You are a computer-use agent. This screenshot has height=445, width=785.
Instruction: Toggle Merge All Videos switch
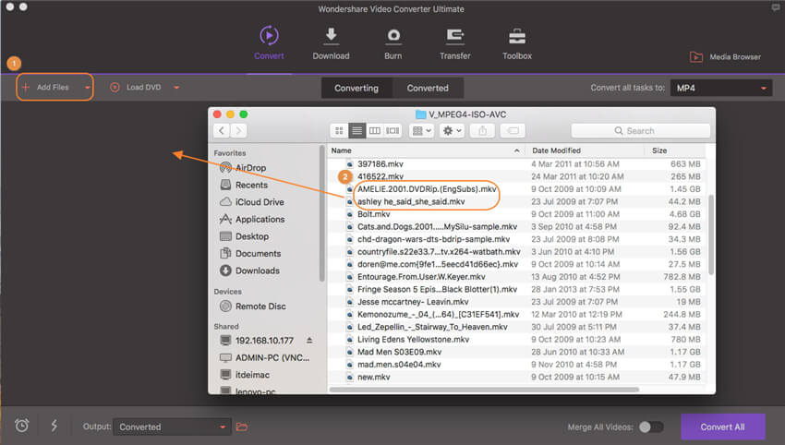coord(651,427)
